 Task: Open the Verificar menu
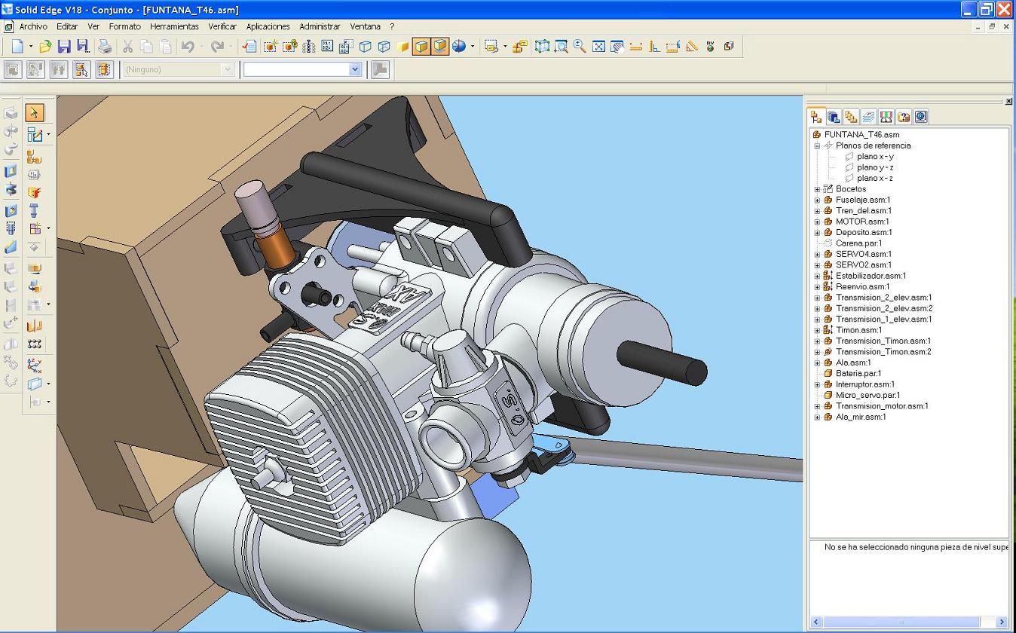(222, 26)
